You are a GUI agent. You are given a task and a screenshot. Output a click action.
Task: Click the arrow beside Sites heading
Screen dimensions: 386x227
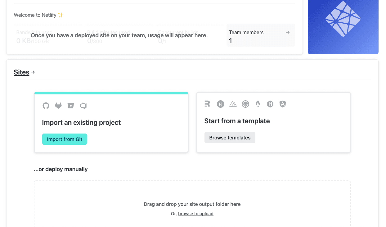[33, 72]
